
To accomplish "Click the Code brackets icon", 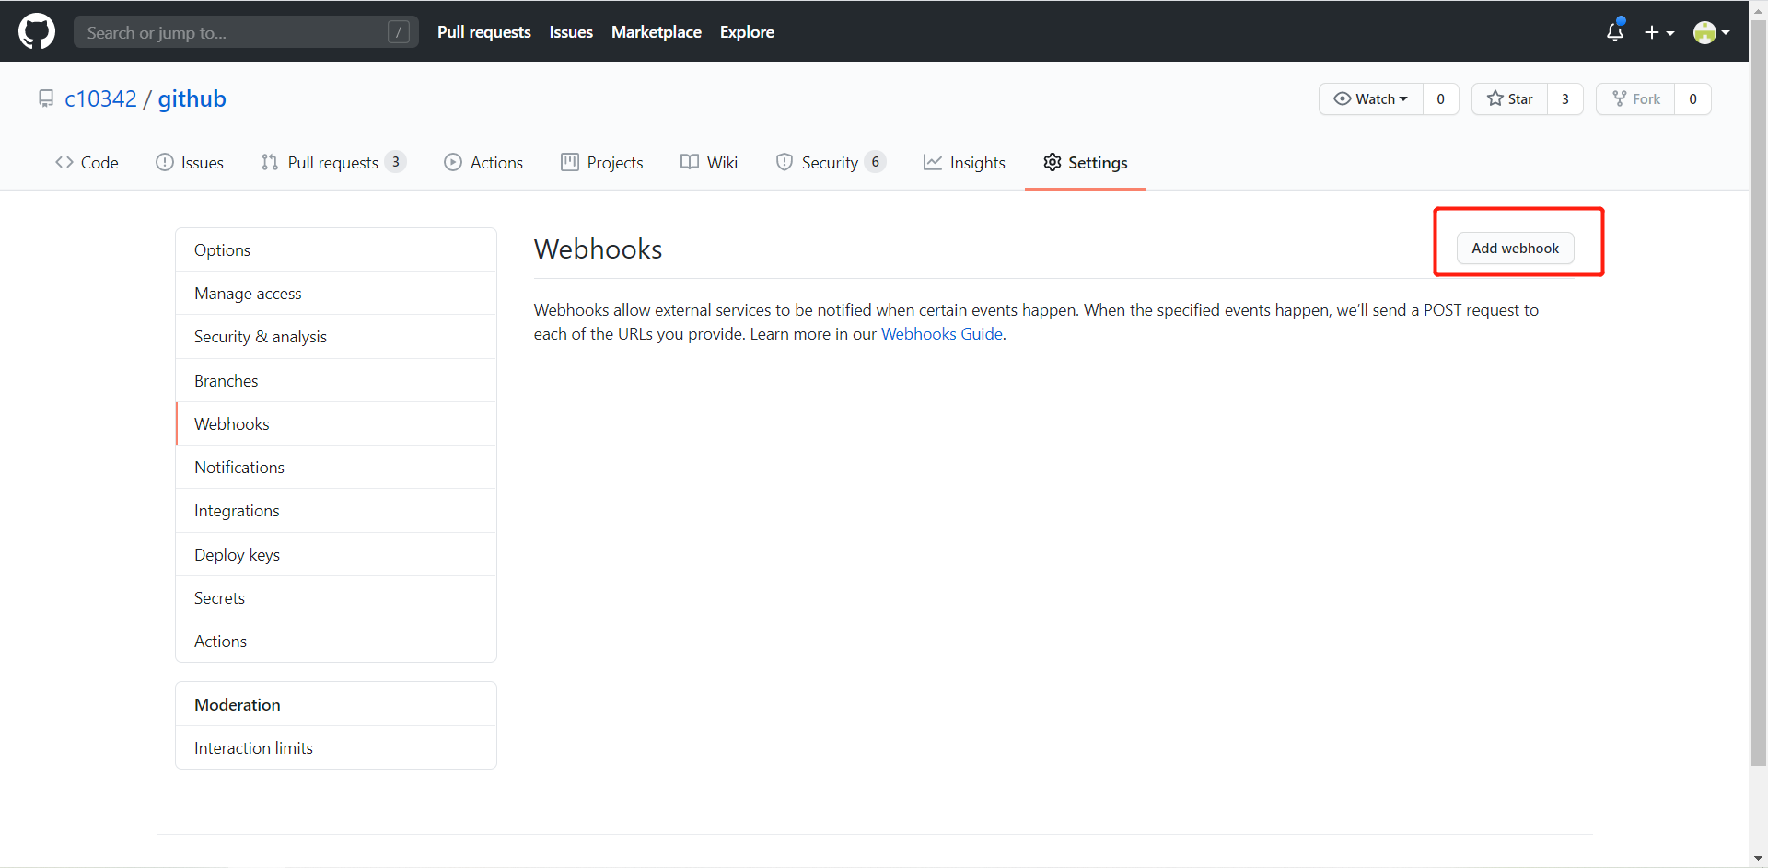I will tap(64, 162).
